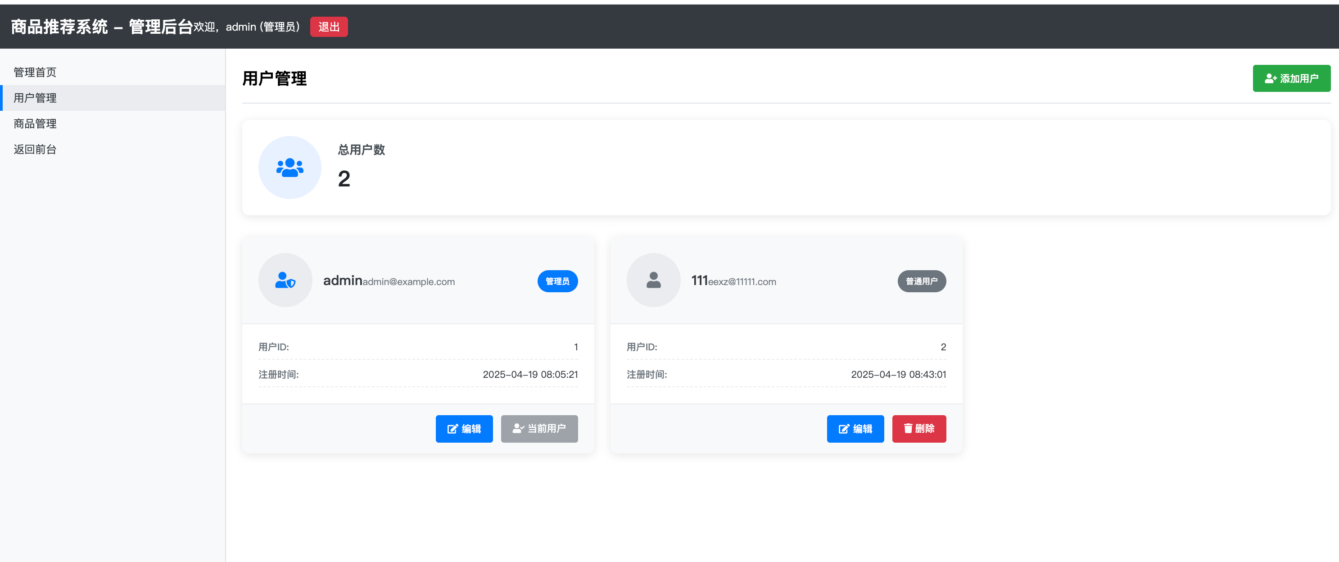Click the green 添加用户 button
This screenshot has width=1339, height=562.
1291,78
